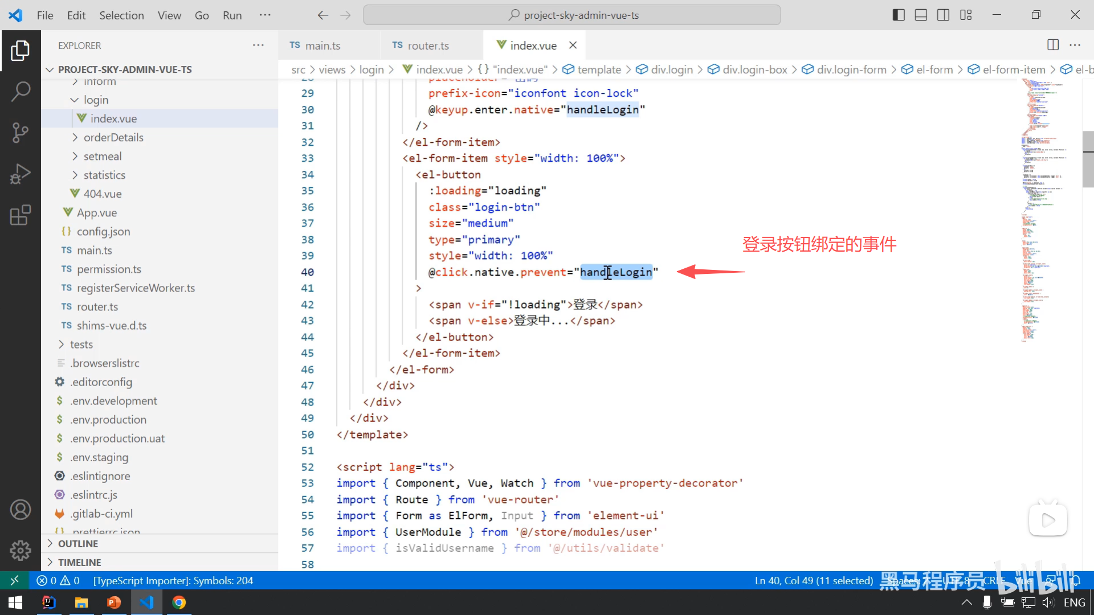Toggle the primary side bar layout button
1094x615 pixels.
point(899,15)
